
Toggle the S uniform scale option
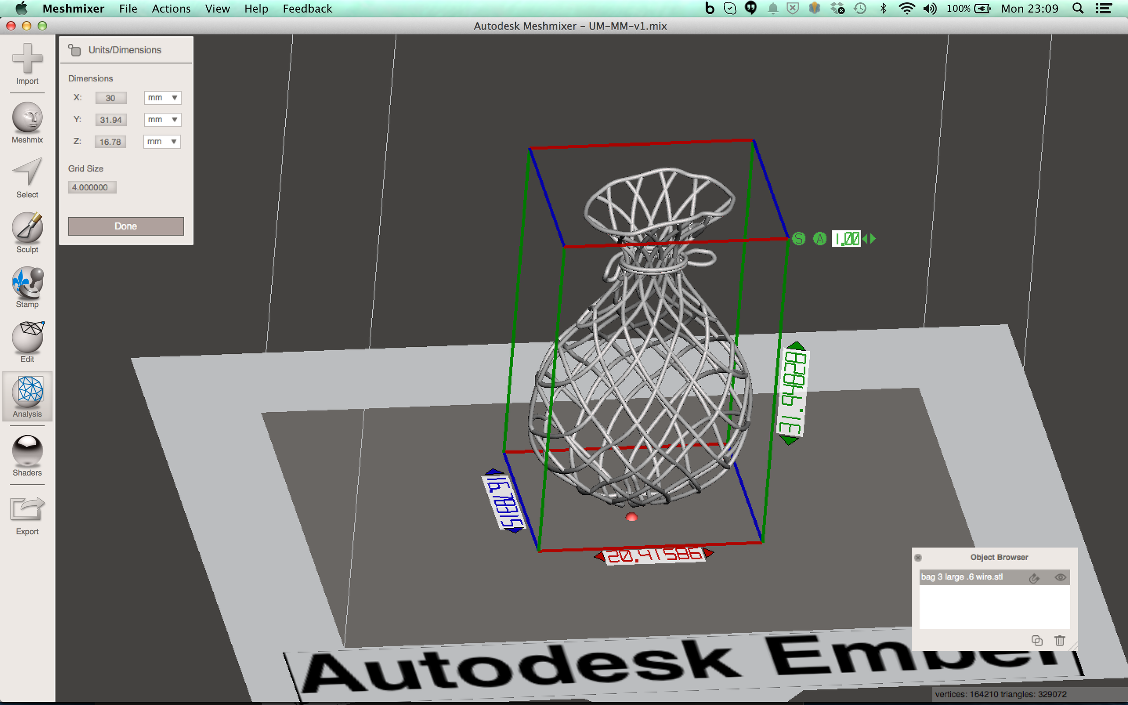(x=798, y=239)
